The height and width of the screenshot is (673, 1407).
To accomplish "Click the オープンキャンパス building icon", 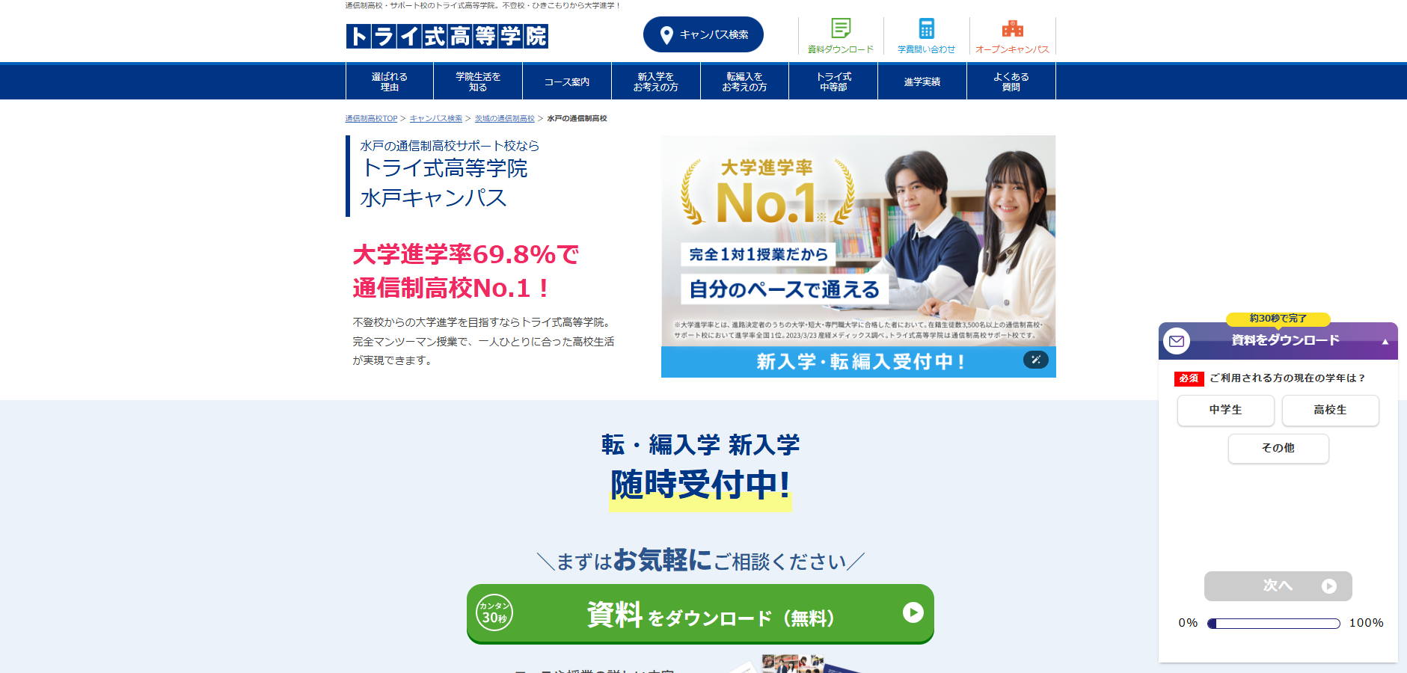I will pos(1012,28).
